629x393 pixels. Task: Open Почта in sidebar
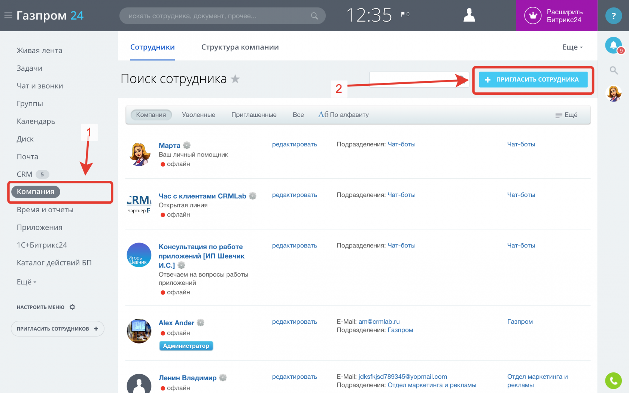[27, 156]
